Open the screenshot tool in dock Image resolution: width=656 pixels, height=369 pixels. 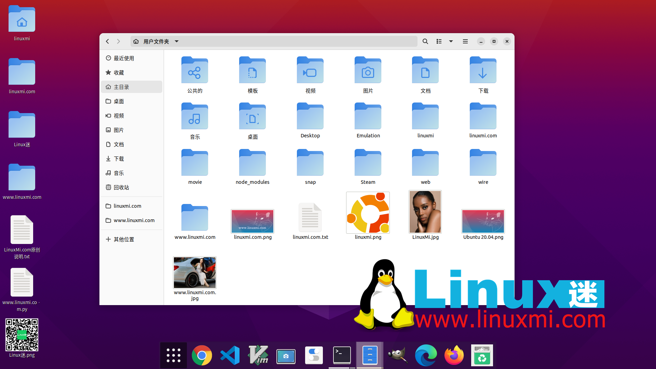tap(286, 356)
